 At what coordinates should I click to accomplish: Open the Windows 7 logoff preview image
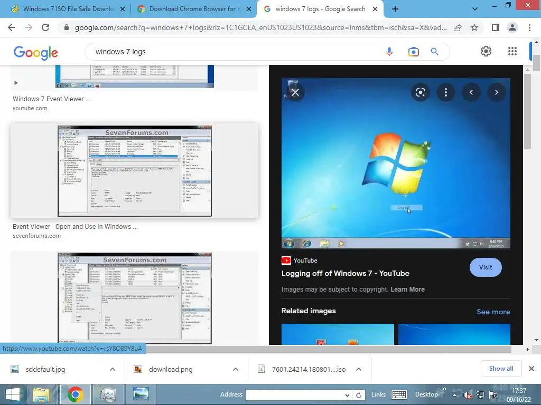(x=396, y=163)
